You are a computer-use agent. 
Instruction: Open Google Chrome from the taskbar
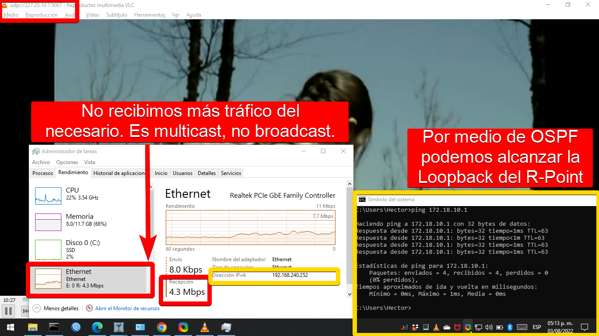162,327
